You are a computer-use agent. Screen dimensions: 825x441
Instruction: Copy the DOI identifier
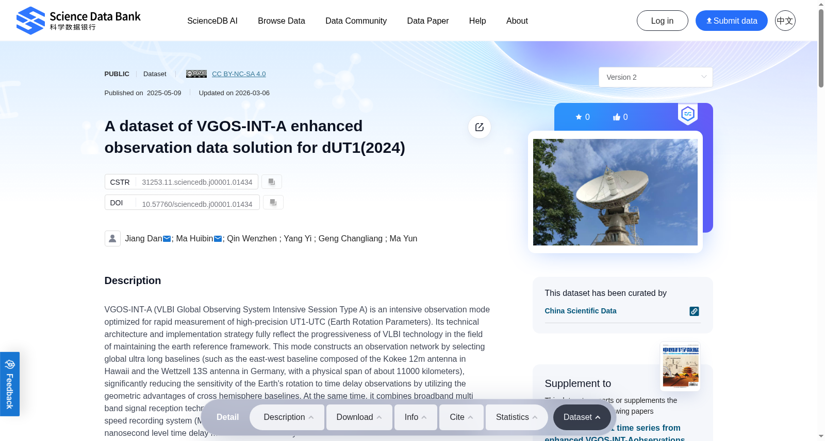(273, 202)
